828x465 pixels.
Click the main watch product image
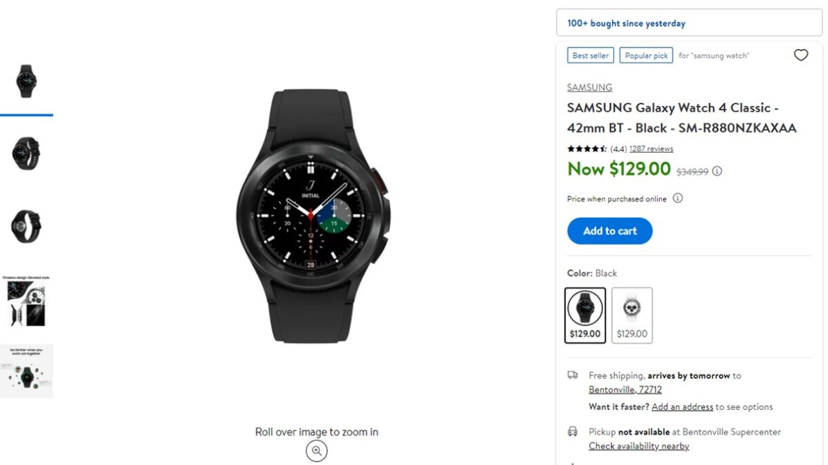pyautogui.click(x=314, y=215)
